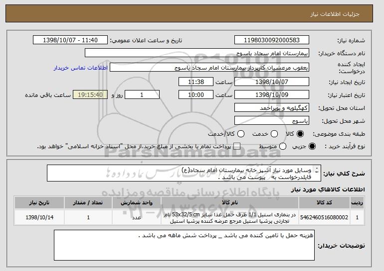Image resolution: width=384 pixels, height=271 pixels.
Task: Click the validity date 1398/10/09 field
Action: 272,95
